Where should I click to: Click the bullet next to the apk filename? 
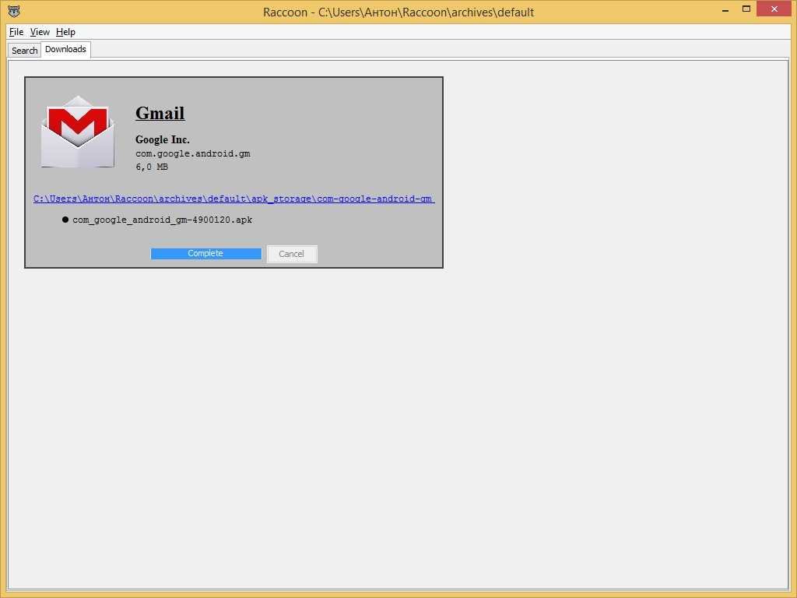pyautogui.click(x=65, y=220)
